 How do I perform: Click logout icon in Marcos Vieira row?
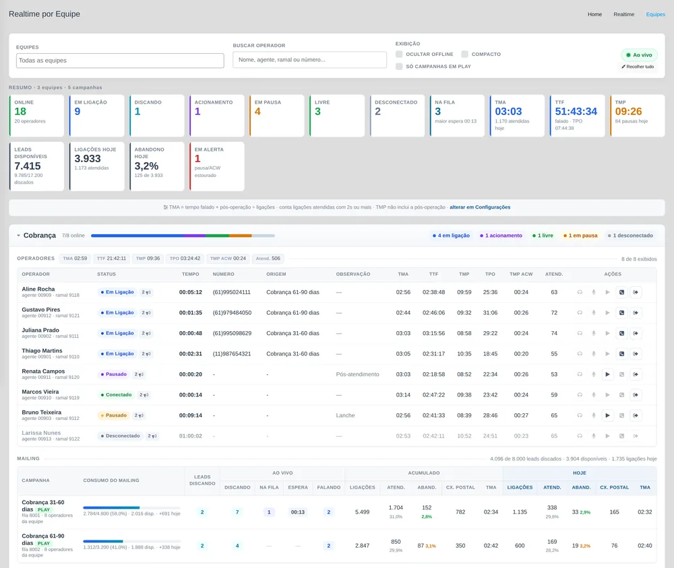(636, 395)
